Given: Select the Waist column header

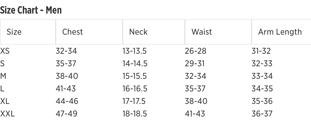Looking at the screenshot, I should pyautogui.click(x=202, y=32).
